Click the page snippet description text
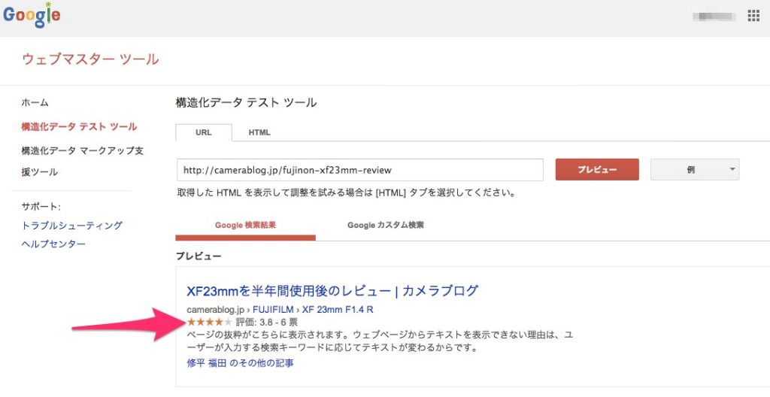The width and height of the screenshot is (770, 397). 380,341
